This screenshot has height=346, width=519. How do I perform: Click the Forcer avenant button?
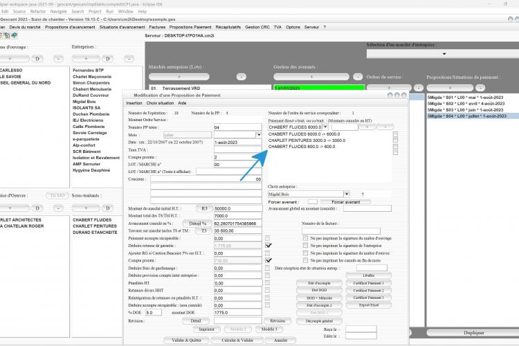point(345,201)
